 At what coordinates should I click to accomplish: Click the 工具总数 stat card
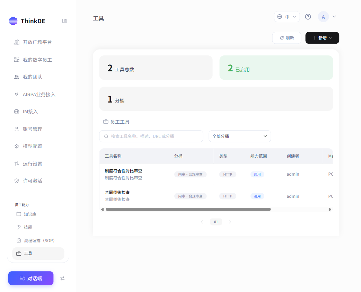(x=156, y=68)
